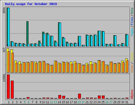Select the day 12 weekend label
Image resolution: width=135 pixels, height=105 pixels.
51,102
